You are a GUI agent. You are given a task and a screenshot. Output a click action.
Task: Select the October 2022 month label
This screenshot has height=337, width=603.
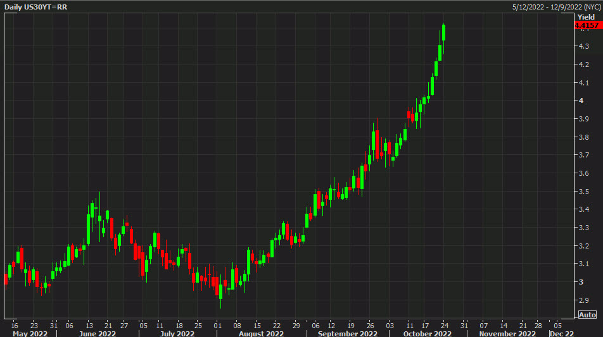[x=427, y=333]
